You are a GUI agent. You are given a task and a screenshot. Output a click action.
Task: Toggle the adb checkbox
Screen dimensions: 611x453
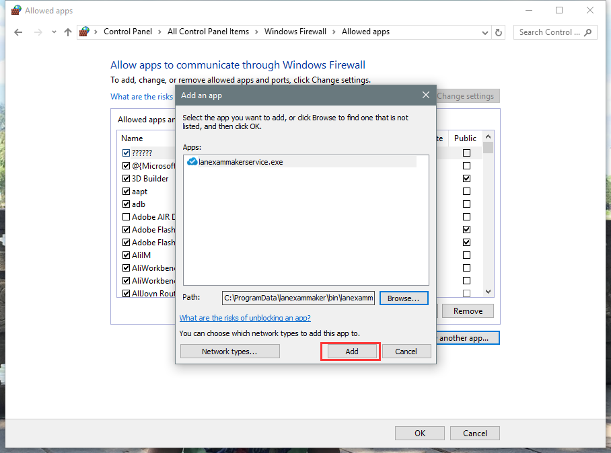(126, 204)
